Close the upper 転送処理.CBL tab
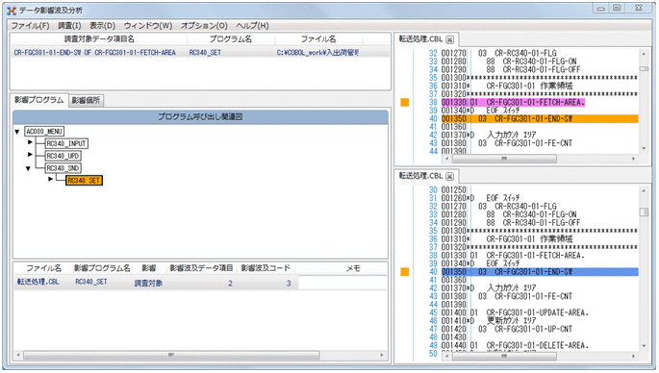This screenshot has height=373, width=659. tap(449, 40)
